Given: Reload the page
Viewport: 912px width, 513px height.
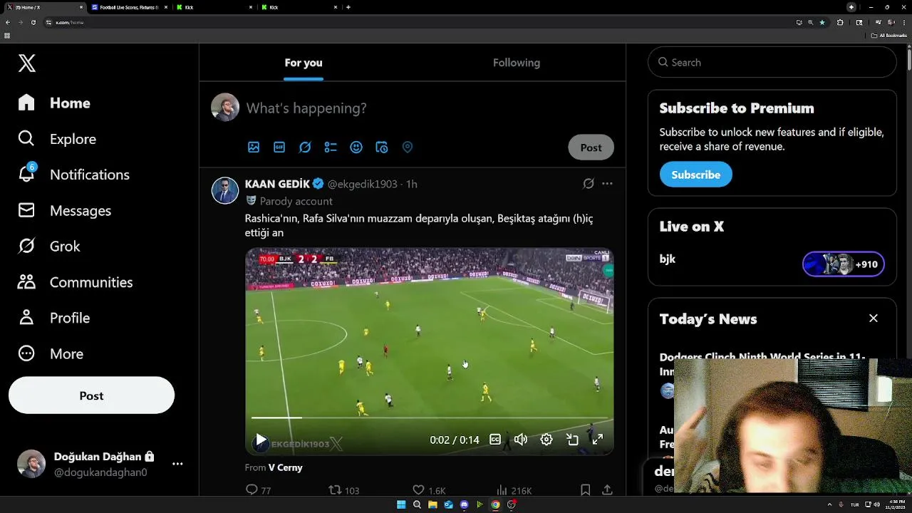Looking at the screenshot, I should [33, 22].
